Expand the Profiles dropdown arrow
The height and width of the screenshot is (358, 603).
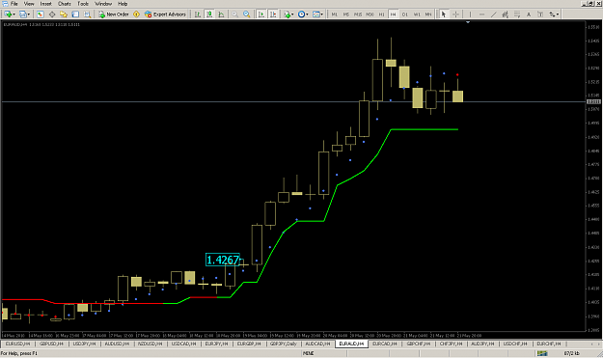(x=29, y=14)
